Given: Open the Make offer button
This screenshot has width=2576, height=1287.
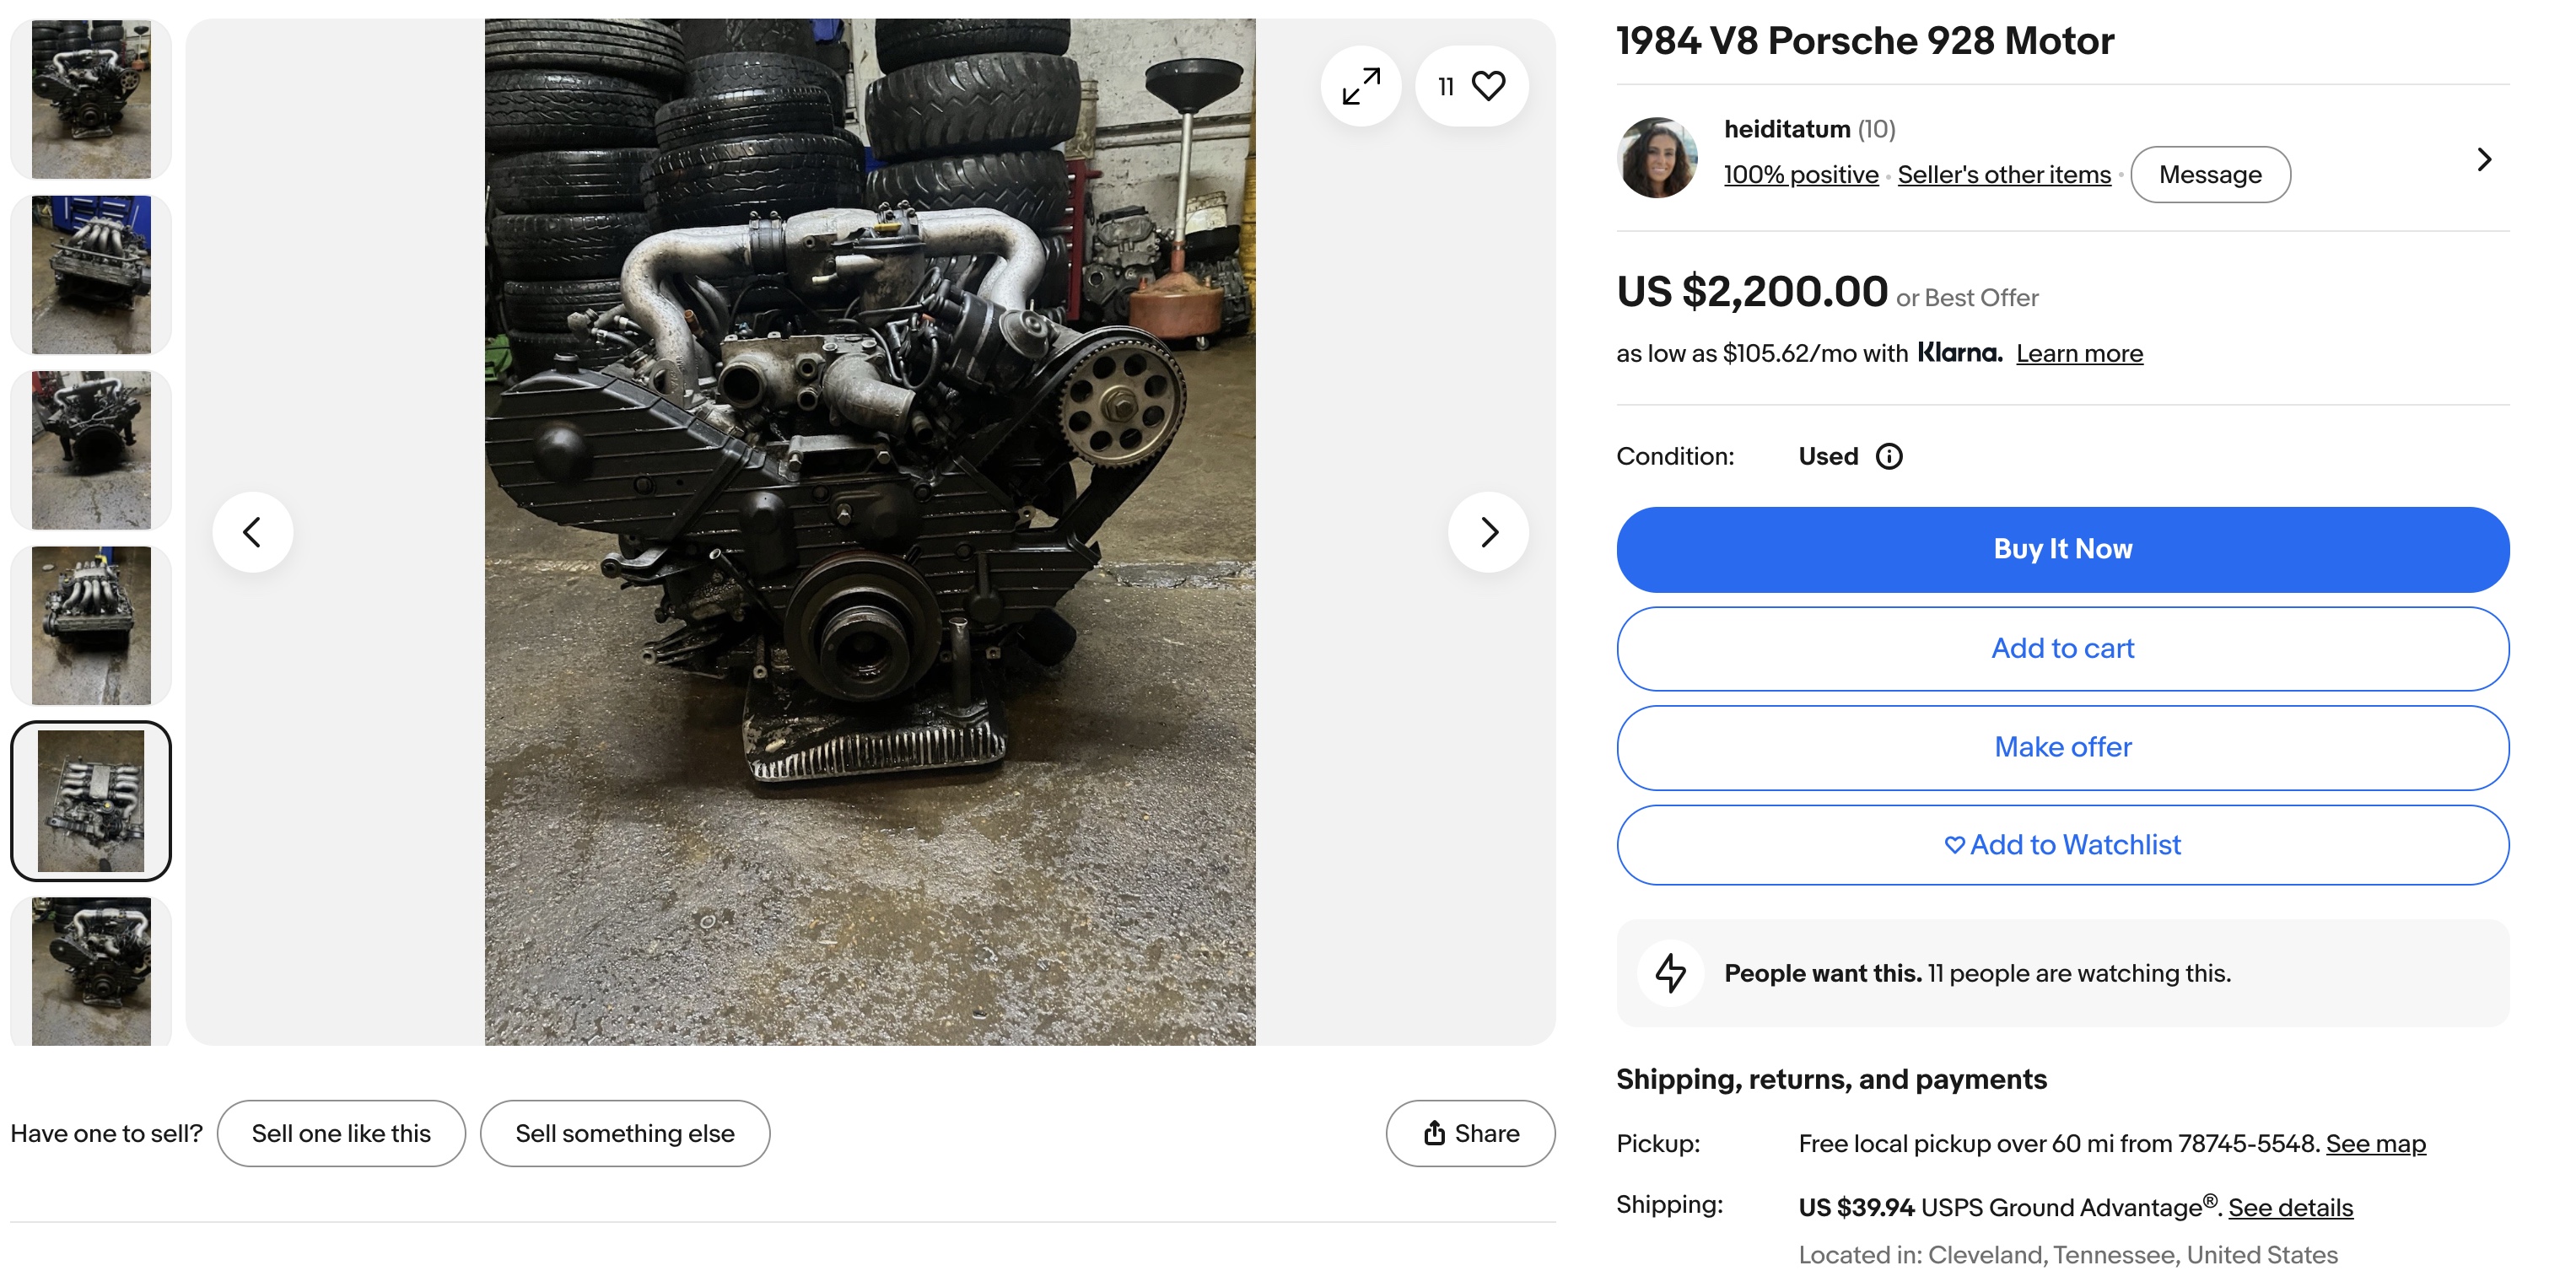Looking at the screenshot, I should tap(2062, 747).
